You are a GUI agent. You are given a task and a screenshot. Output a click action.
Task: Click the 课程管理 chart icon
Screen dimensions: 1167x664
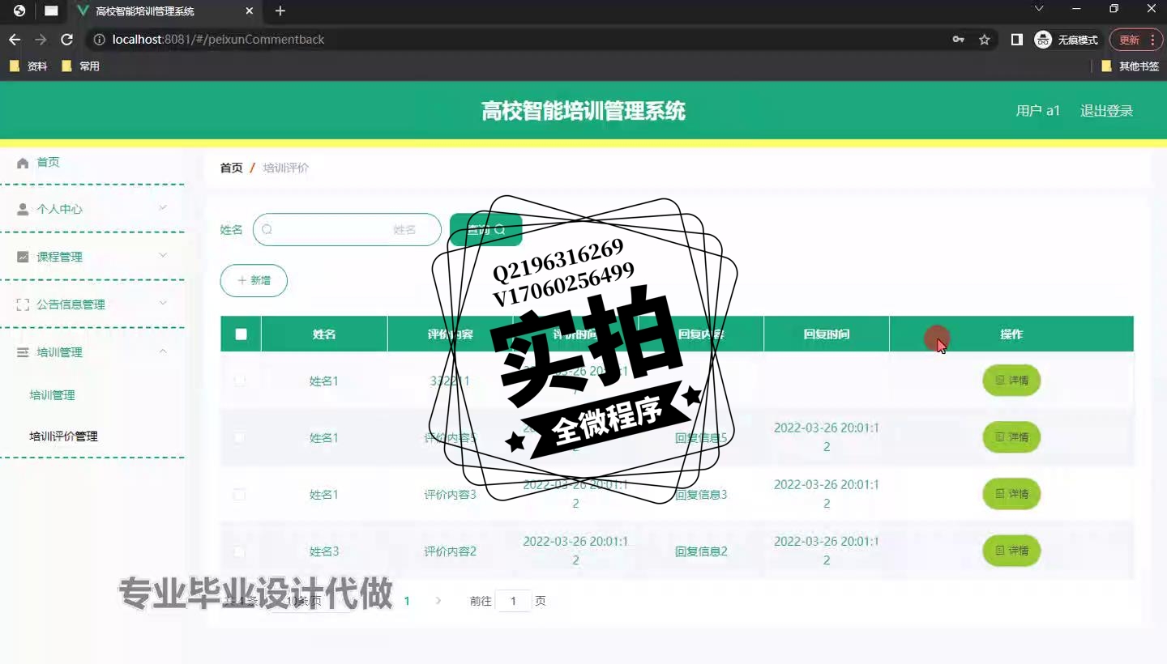[x=23, y=257]
